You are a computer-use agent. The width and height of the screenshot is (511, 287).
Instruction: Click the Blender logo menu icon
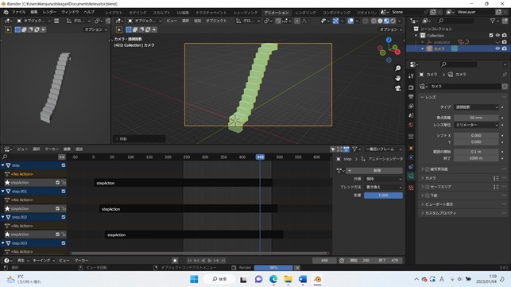pyautogui.click(x=6, y=12)
